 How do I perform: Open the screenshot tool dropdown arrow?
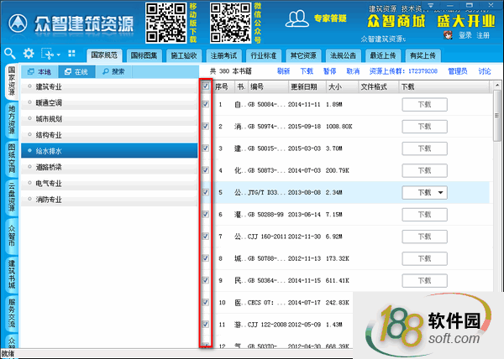tap(58, 55)
